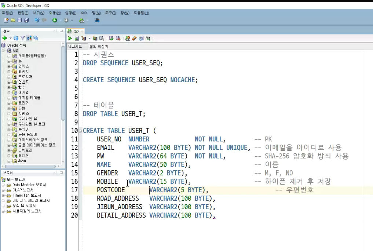
Task: Clear worksheet with the eraser icon
Action: (x=134, y=38)
